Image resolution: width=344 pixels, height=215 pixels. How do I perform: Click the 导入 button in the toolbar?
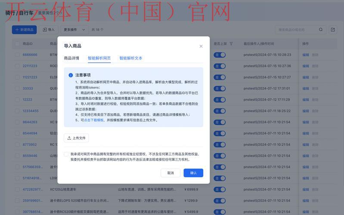49,30
